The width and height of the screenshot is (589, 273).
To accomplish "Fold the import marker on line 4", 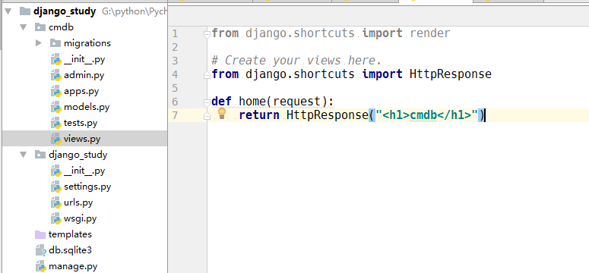I will (207, 75).
